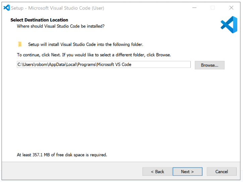Minimize the Setup window
This screenshot has width=243, height=182.
click(194, 8)
